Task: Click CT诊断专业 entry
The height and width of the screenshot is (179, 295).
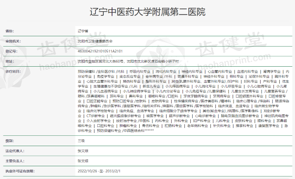Action: point(95,116)
